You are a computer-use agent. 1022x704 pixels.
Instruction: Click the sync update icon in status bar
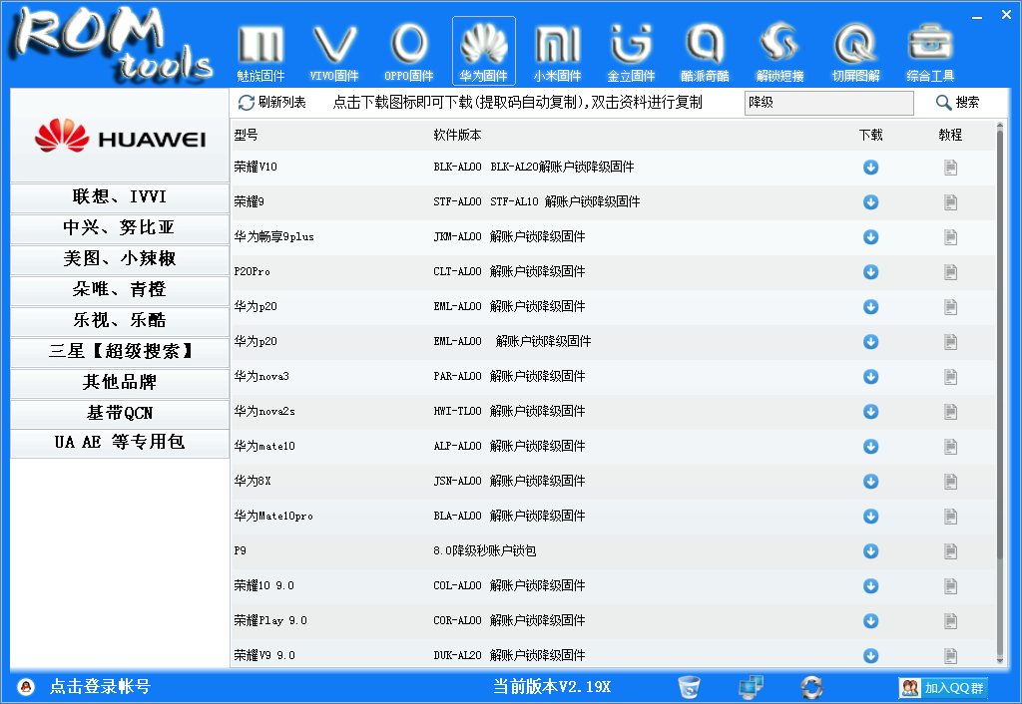pos(812,686)
